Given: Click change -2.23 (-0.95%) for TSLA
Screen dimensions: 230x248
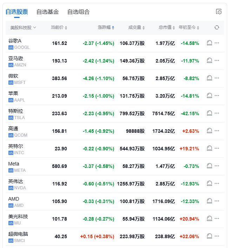Looking at the screenshot, I should click(98, 113).
